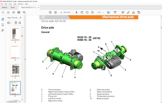Go to next page arrow
The image size is (162, 103).
tap(56, 12)
